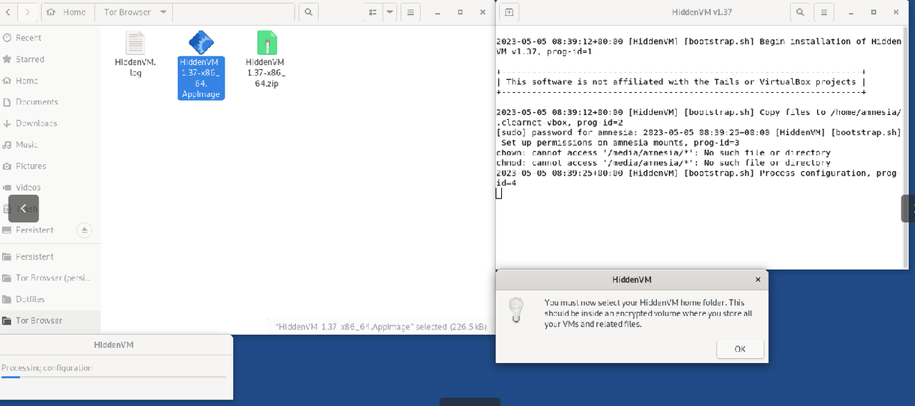Screen dimensions: 915x406
Task: Select the HiddenVM.log file
Action: pyautogui.click(x=135, y=54)
